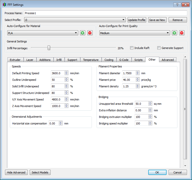
Task: Enable the Generate Support checkbox
Action: [x=159, y=48]
